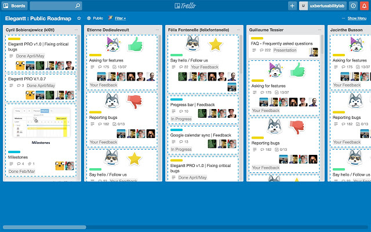Click the 222 comments icon on FAQ card

tap(265, 50)
